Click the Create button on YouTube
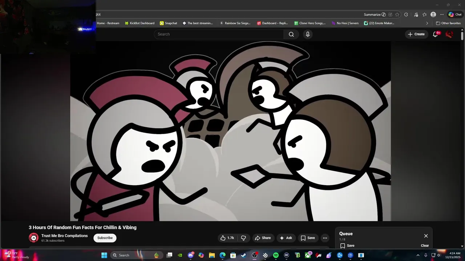465x261 pixels. [x=416, y=34]
